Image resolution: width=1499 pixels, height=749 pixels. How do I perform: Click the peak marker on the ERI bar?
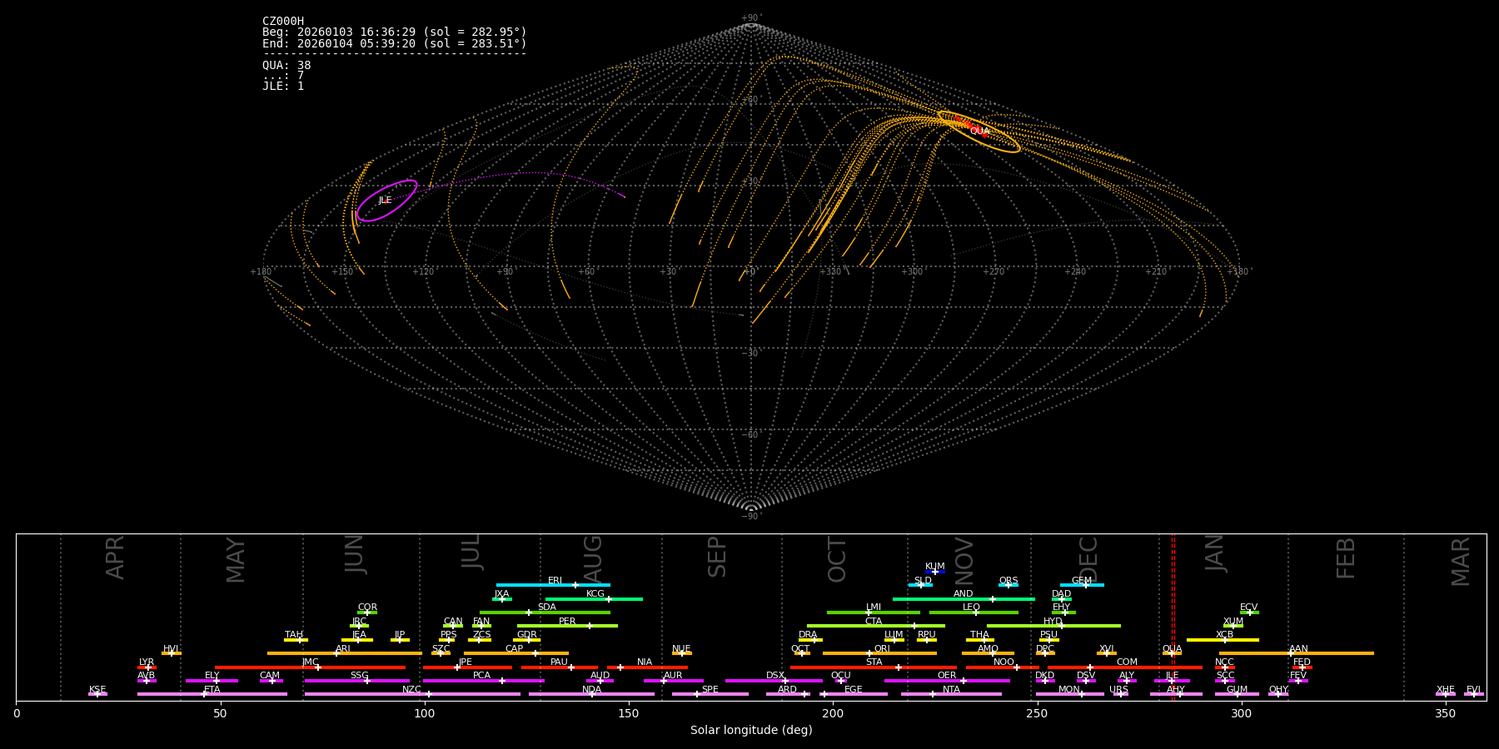[x=575, y=585]
